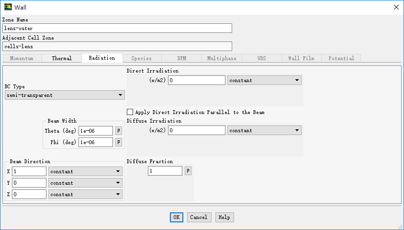Open the Help button
Image resolution: width=404 pixels, height=230 pixels.
click(224, 217)
